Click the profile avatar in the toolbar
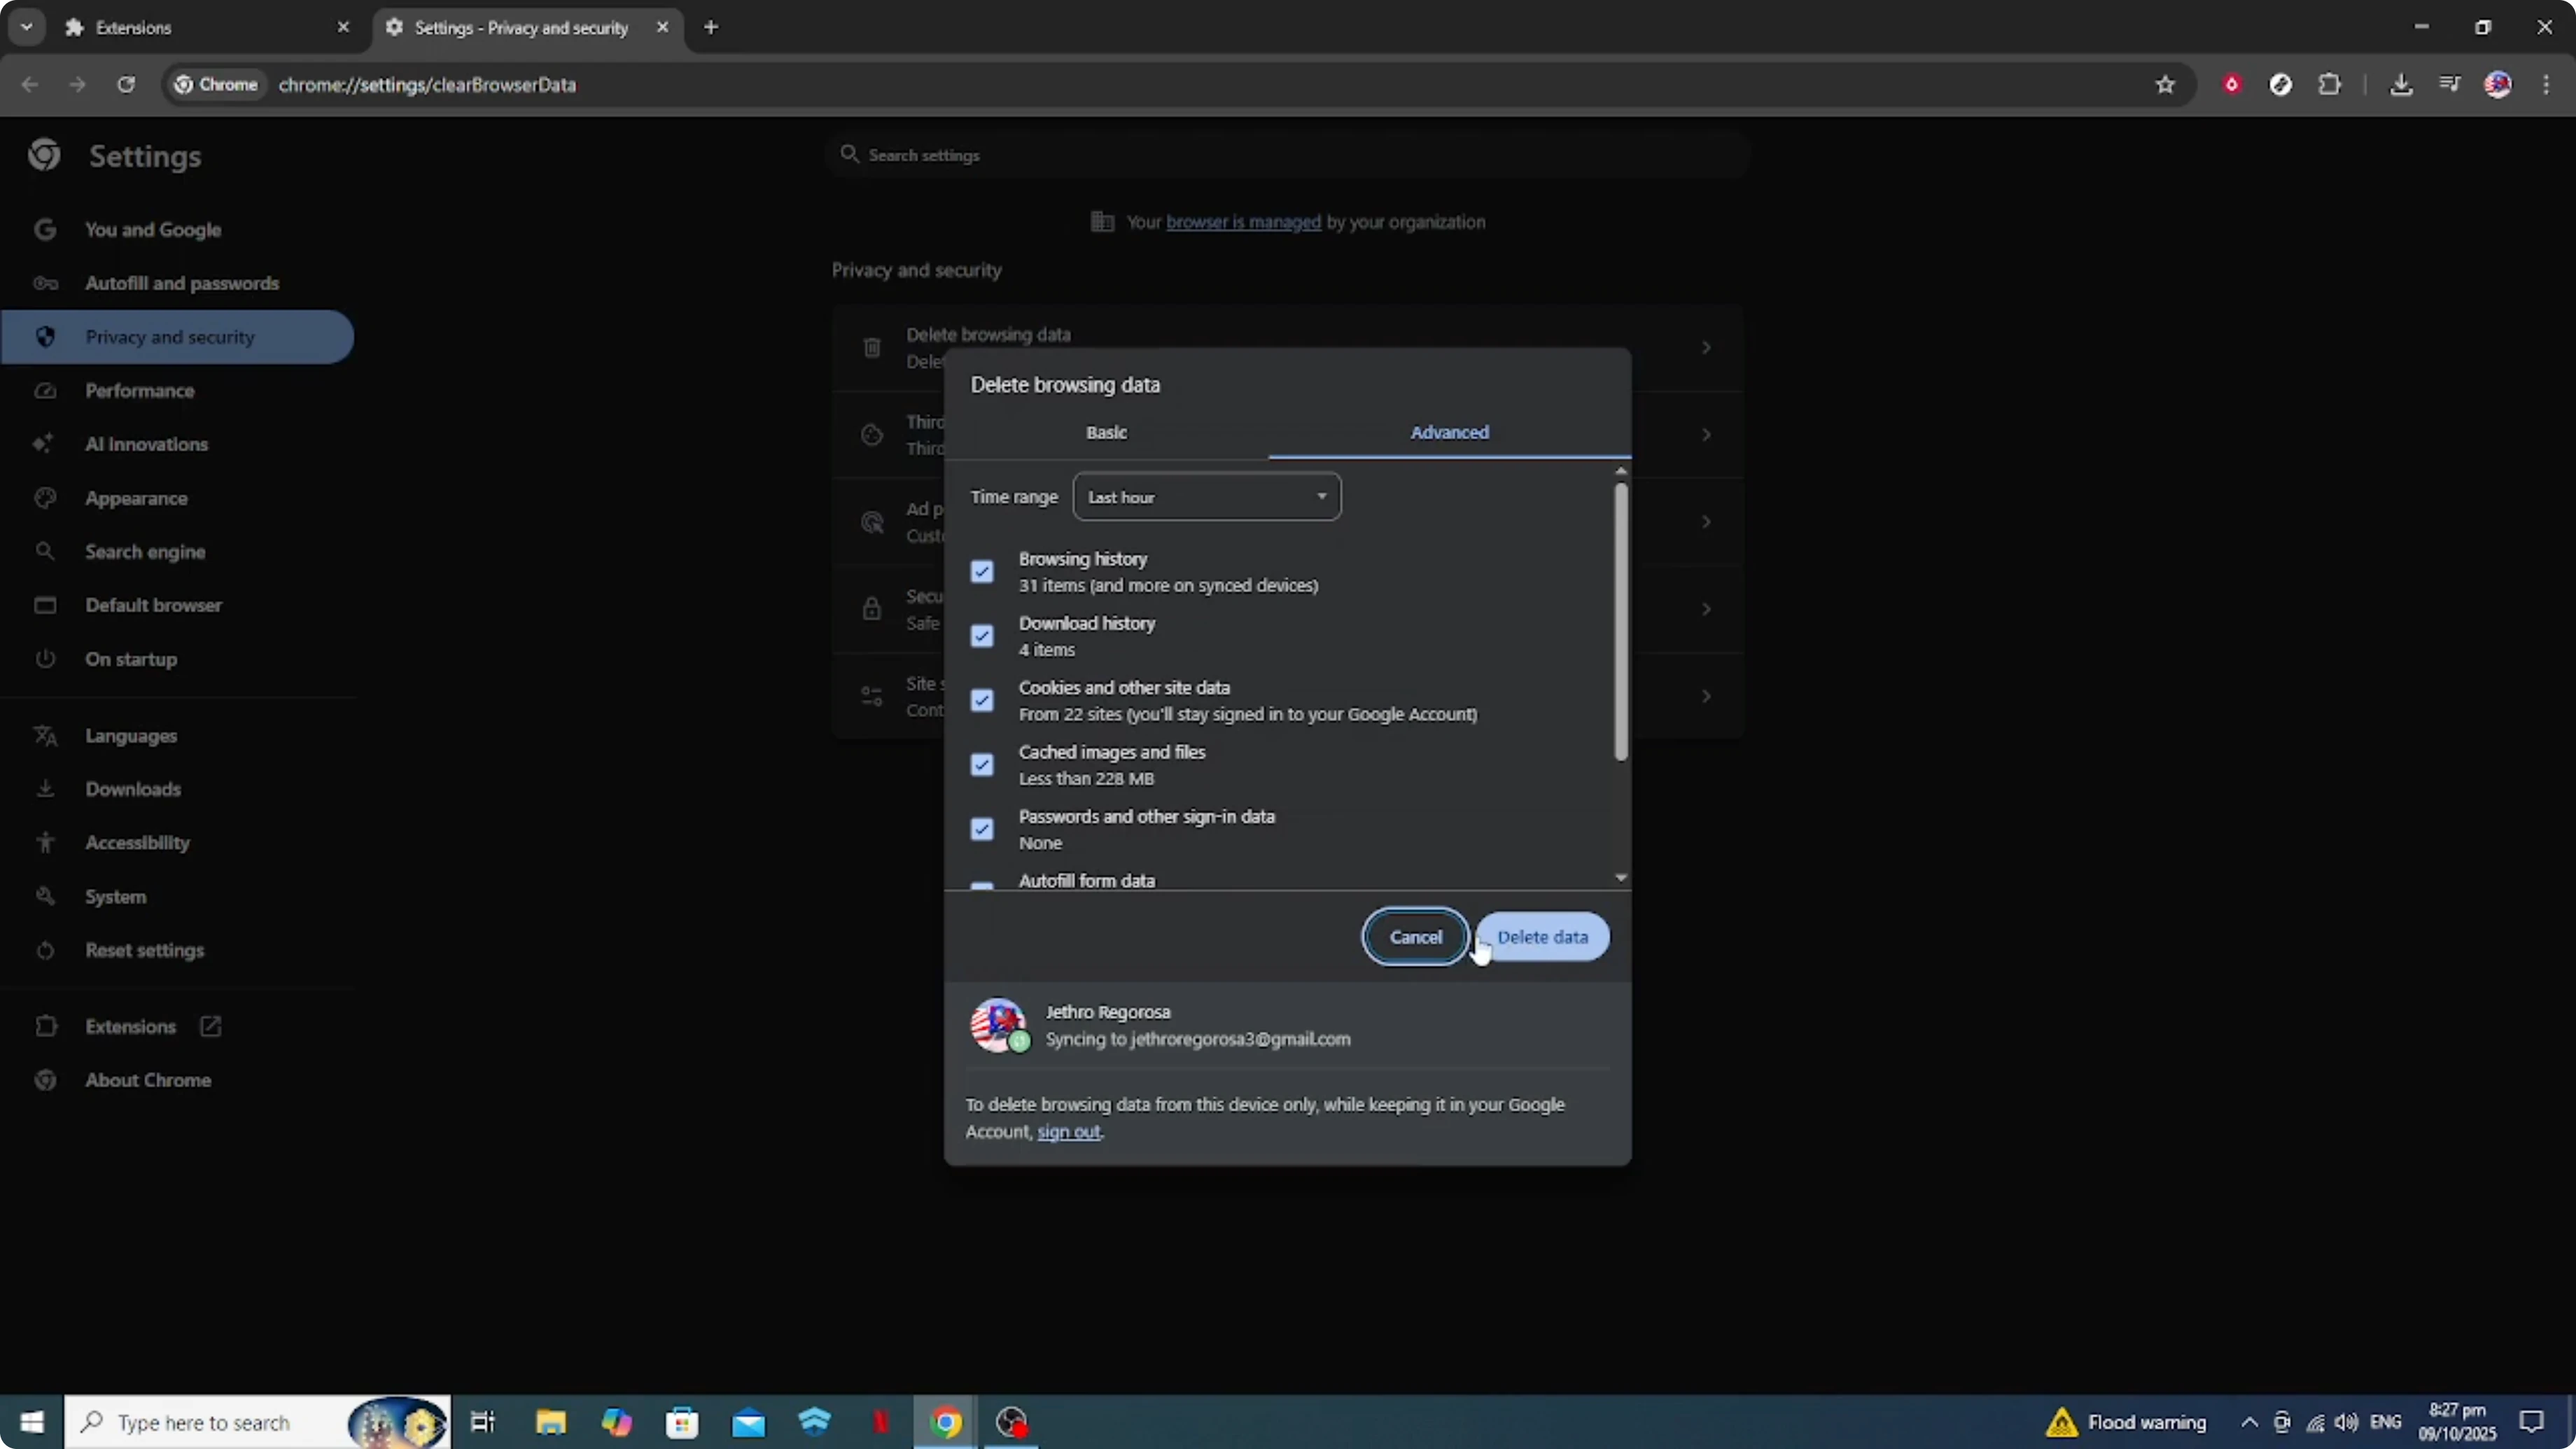Image resolution: width=2576 pixels, height=1449 pixels. pyautogui.click(x=2498, y=85)
